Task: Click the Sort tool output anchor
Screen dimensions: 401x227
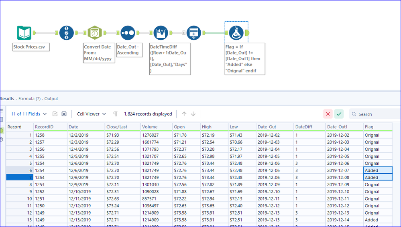Action: pyautogui.click(x=138, y=33)
